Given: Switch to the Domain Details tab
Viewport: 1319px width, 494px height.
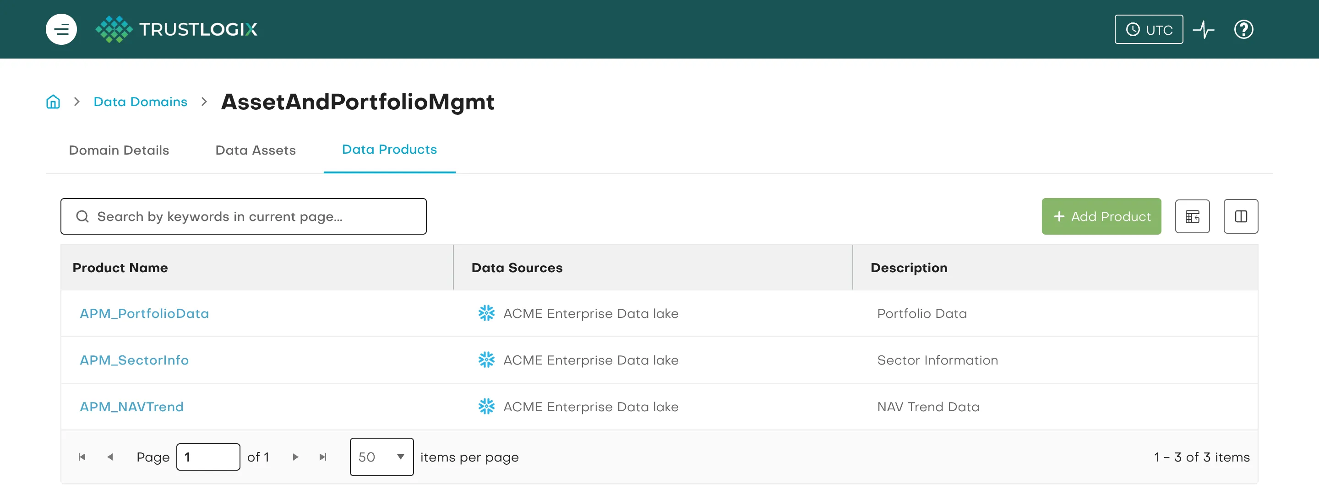Looking at the screenshot, I should 119,150.
